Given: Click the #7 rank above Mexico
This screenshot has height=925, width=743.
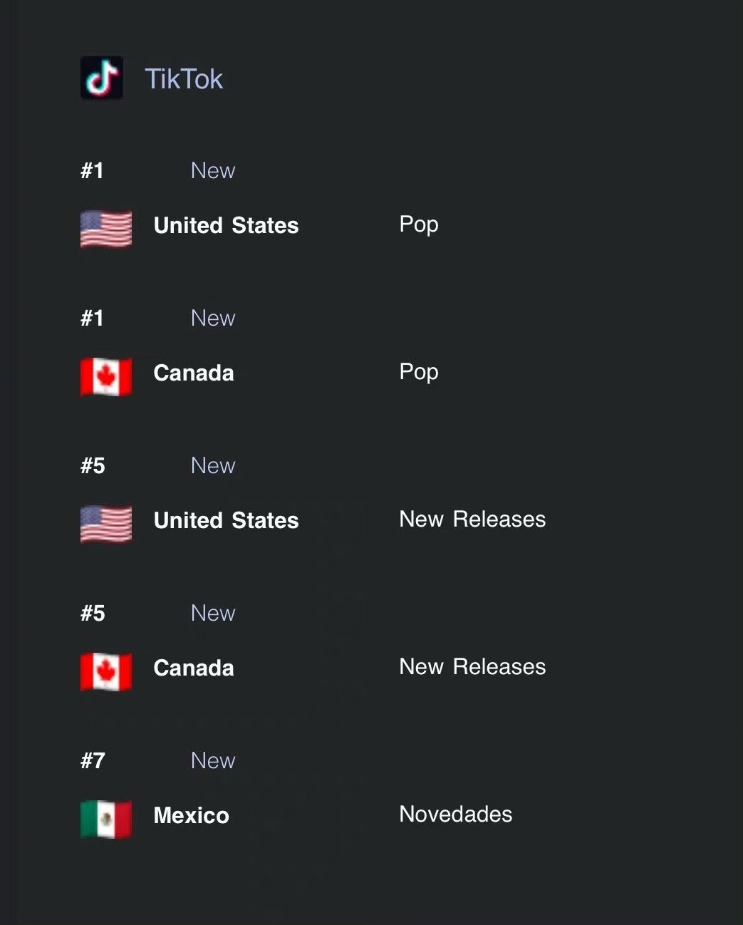Looking at the screenshot, I should click(93, 760).
